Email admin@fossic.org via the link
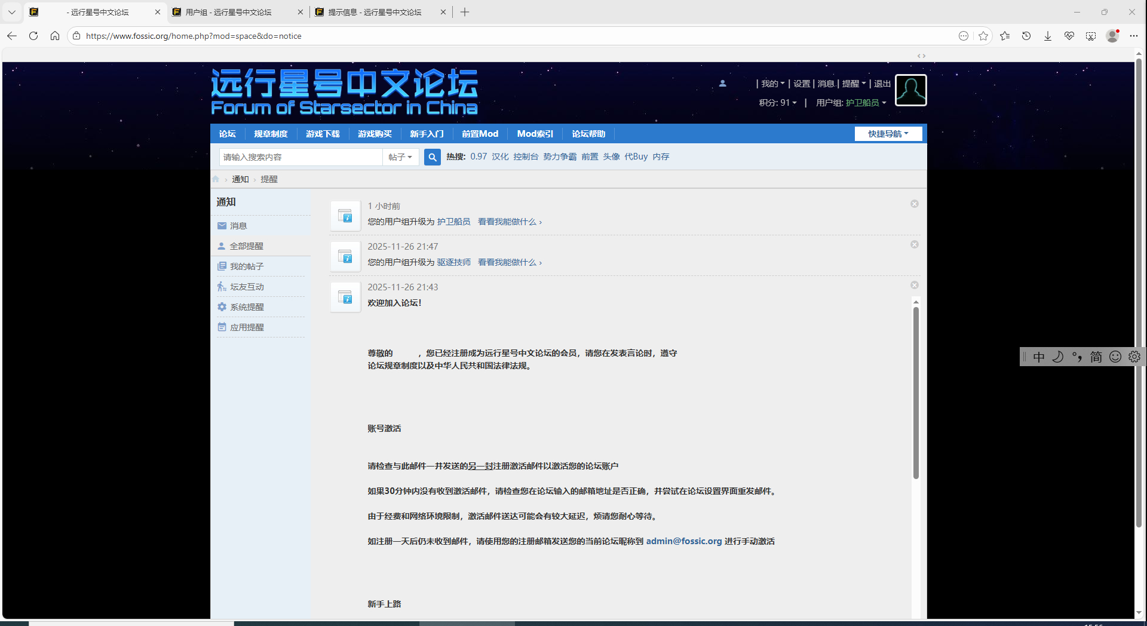 pyautogui.click(x=683, y=541)
